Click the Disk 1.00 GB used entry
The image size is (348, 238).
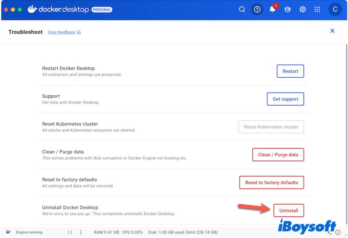[x=183, y=232]
